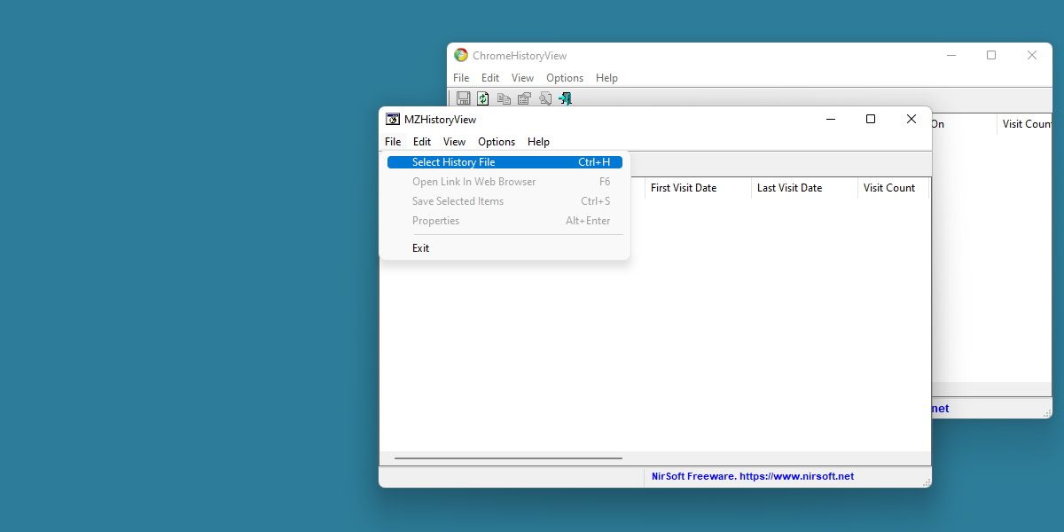Viewport: 1064px width, 532px height.
Task: Click the ChromeHistoryView window resize grip
Action: coord(1046,413)
